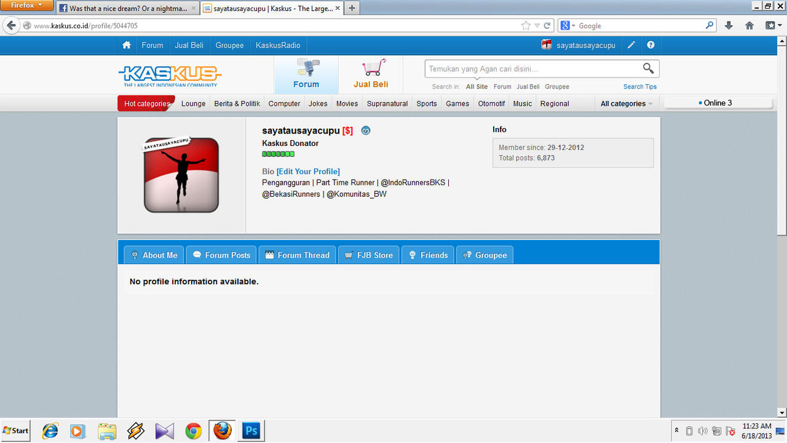The image size is (787, 443).
Task: Open Jual Beli shopping cart icon
Action: point(373,68)
